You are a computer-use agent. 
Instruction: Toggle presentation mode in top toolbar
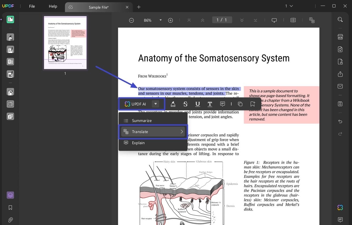(274, 20)
